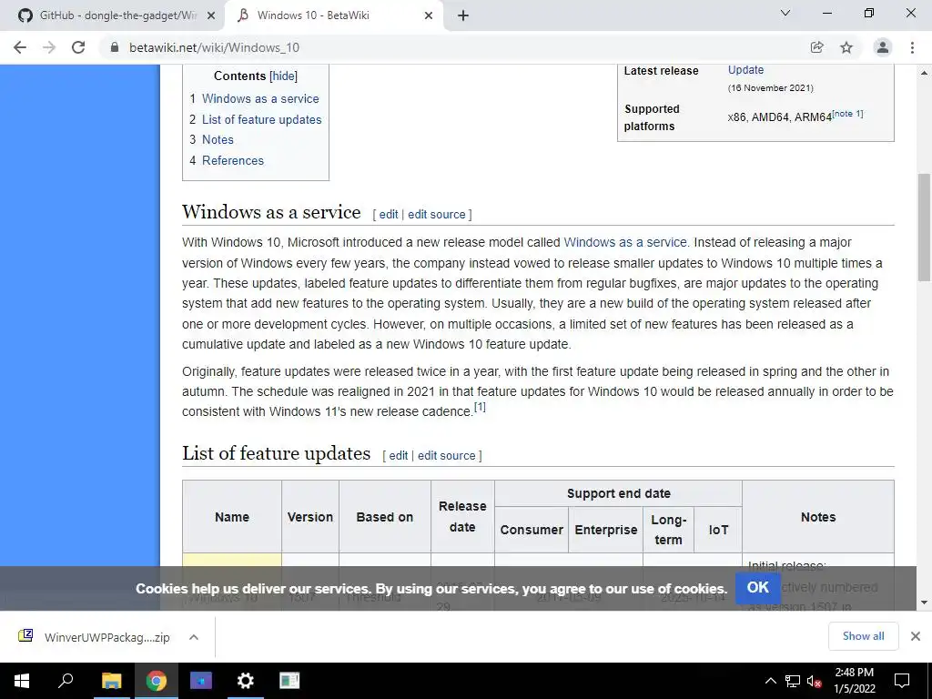Show all downloads
Screen dimensions: 932x699
(x=863, y=636)
